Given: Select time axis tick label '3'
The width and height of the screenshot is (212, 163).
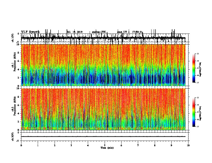Looking at the screenshot, I should pyautogui.click(x=71, y=145).
